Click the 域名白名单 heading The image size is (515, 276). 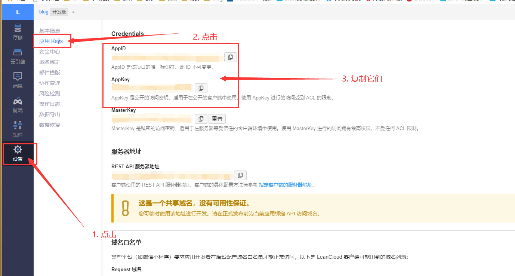tap(126, 242)
